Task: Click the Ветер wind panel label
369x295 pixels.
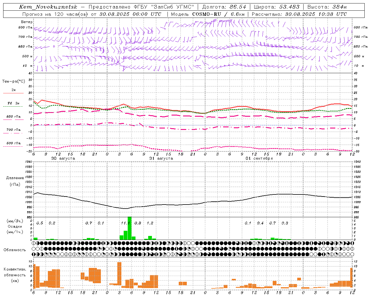Action: [27, 22]
